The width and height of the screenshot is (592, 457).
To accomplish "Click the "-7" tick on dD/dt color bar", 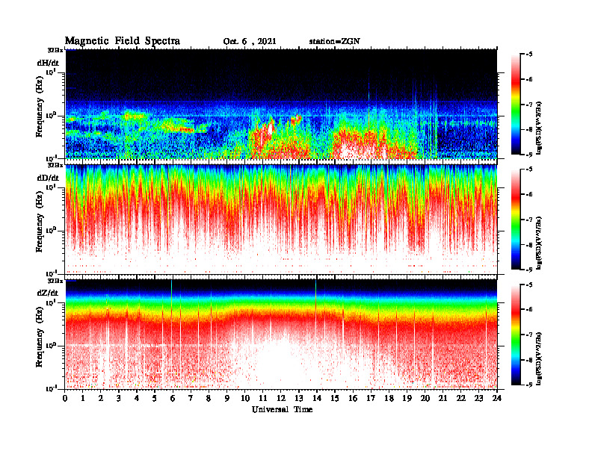I will [528, 220].
